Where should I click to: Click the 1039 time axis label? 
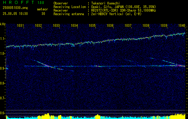(x=164, y=25)
